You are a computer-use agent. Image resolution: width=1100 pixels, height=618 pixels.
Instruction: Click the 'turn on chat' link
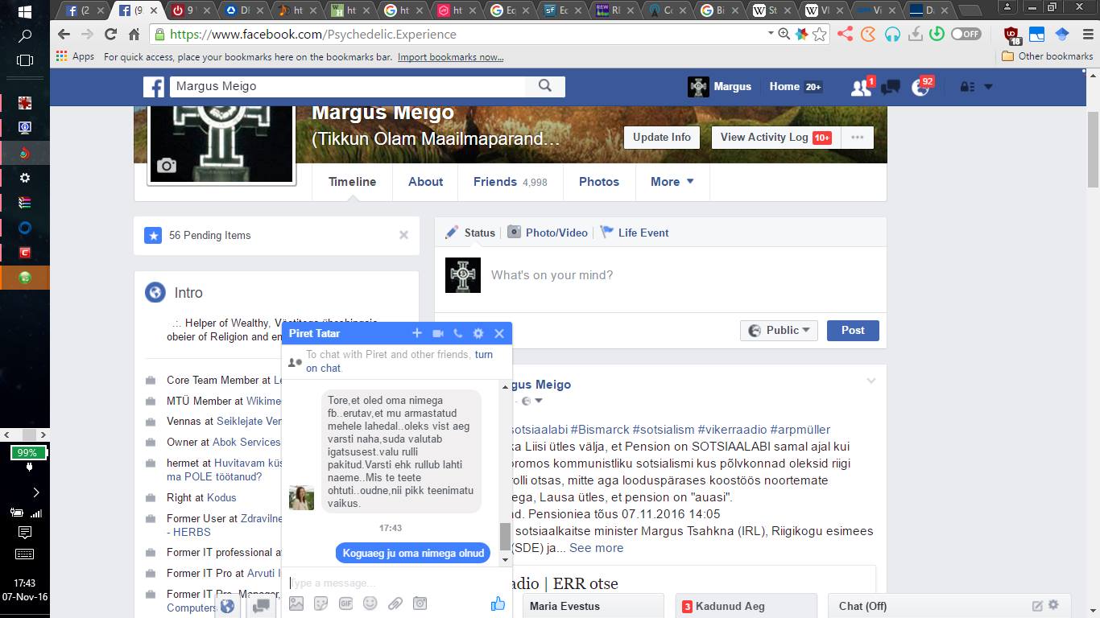tap(399, 361)
